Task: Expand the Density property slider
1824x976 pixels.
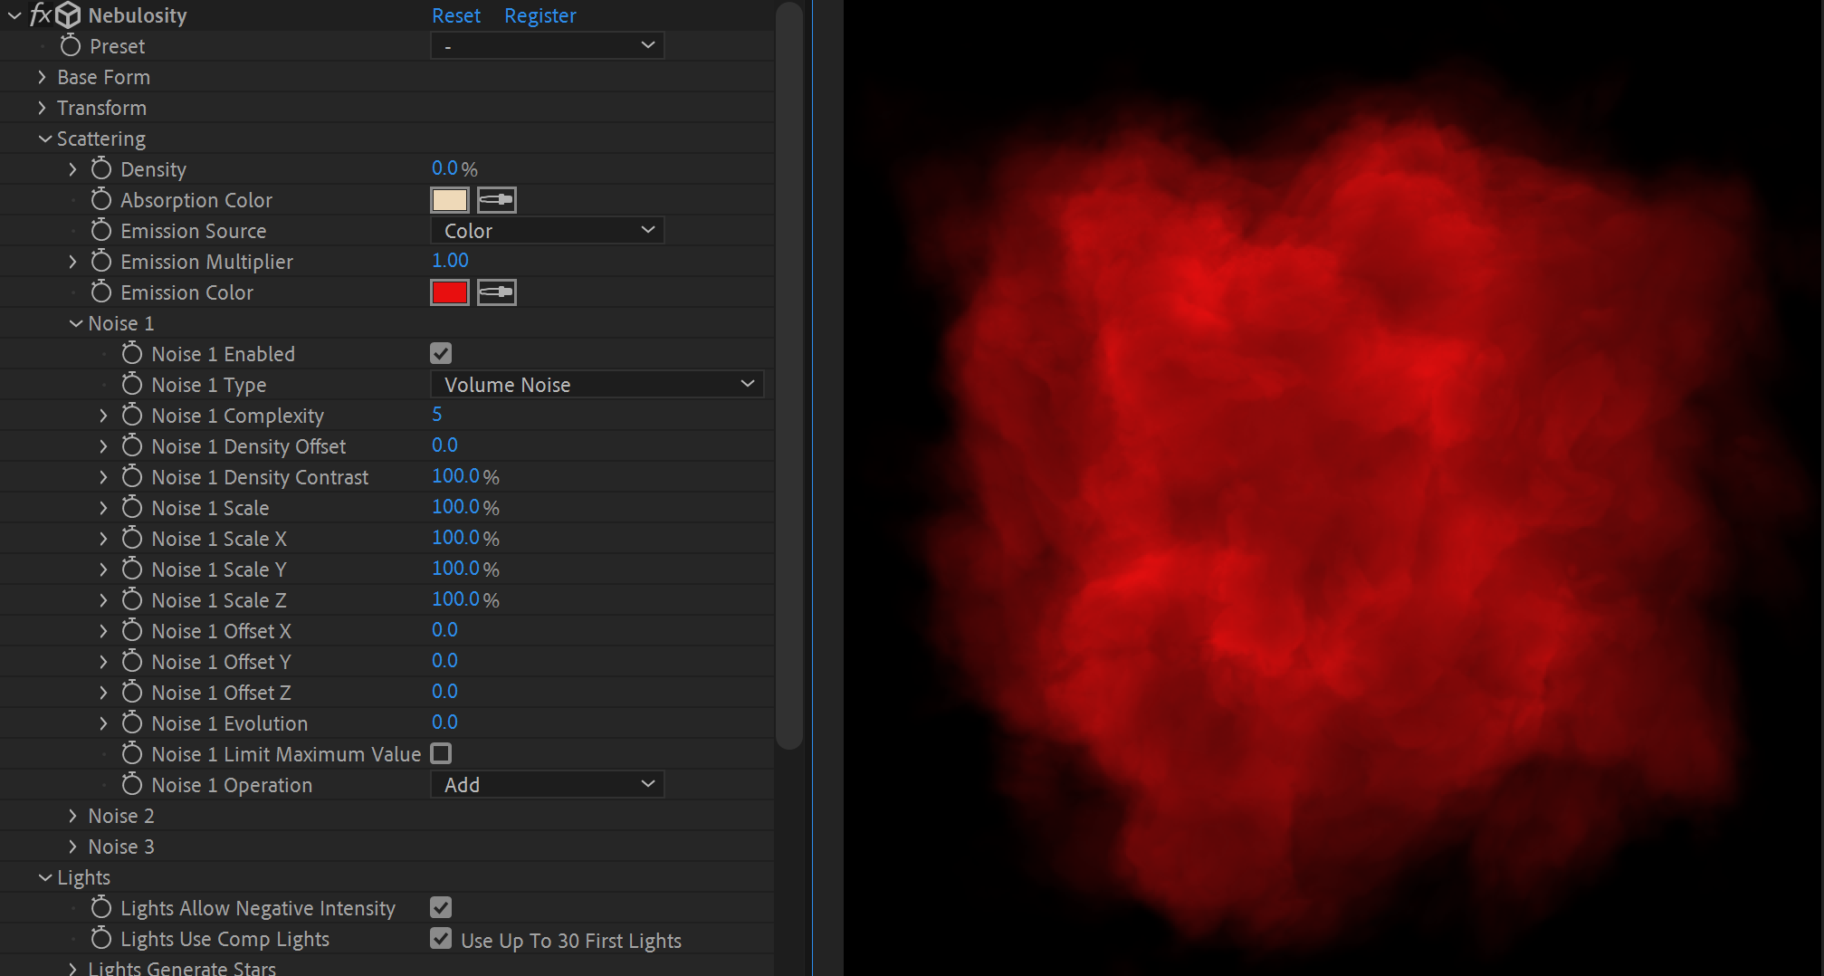Action: pyautogui.click(x=72, y=169)
